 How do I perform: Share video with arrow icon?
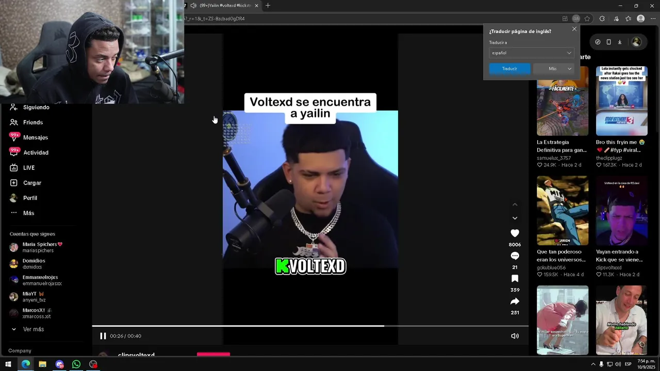[515, 301]
